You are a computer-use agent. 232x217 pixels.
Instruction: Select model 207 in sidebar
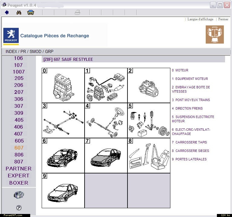[19, 92]
